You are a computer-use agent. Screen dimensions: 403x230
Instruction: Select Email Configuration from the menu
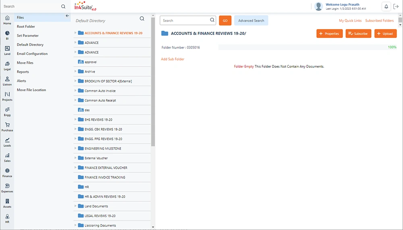click(32, 54)
